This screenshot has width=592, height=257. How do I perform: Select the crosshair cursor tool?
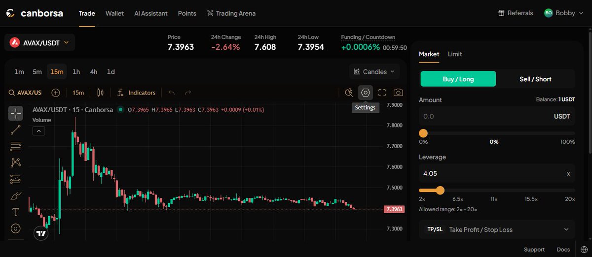[x=16, y=113]
